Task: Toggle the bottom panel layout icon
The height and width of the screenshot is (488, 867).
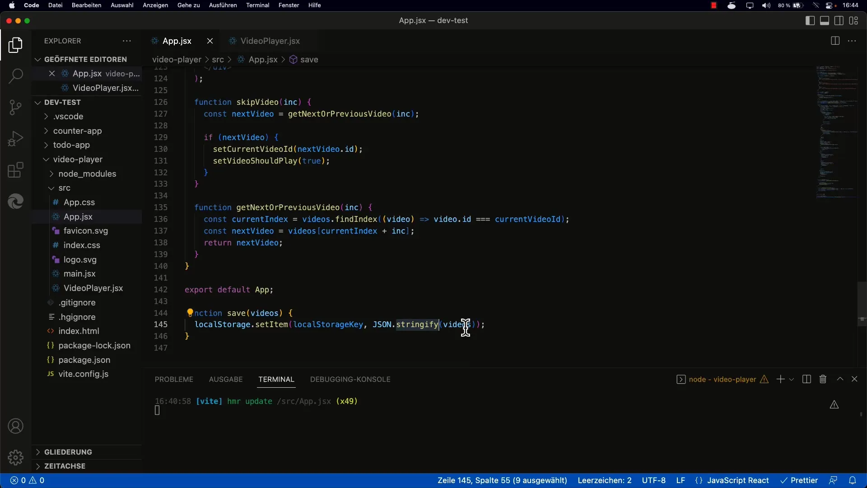Action: coord(825,21)
